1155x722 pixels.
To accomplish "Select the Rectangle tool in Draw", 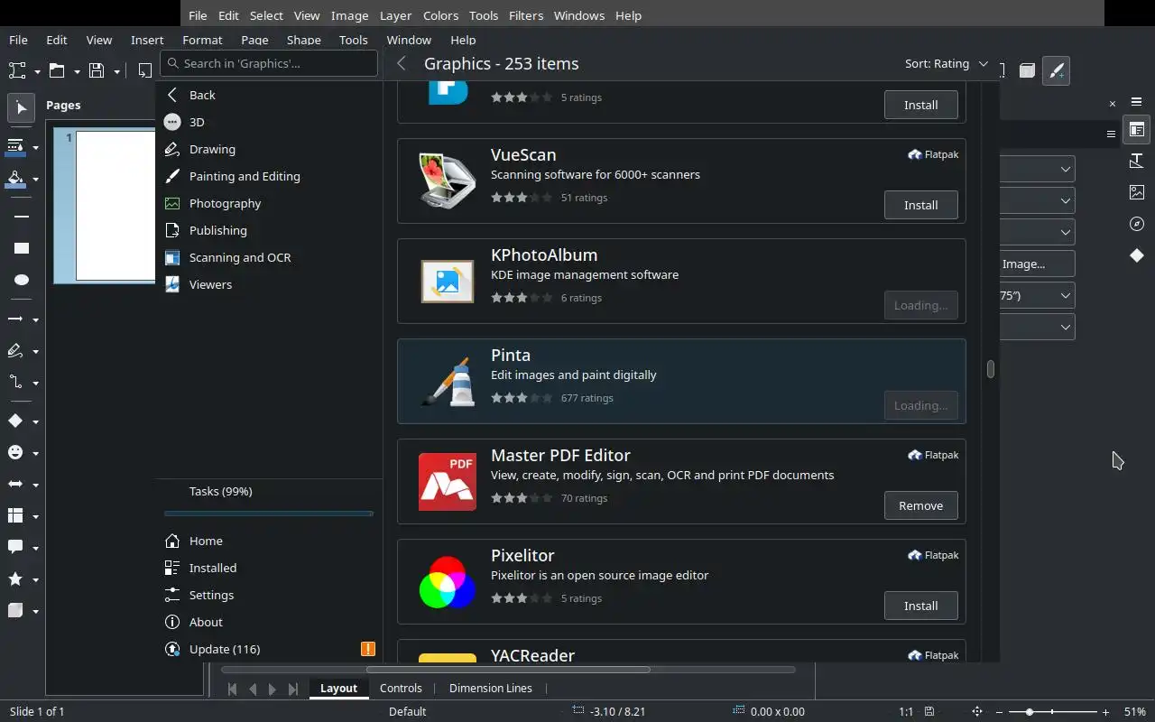I will pyautogui.click(x=22, y=248).
